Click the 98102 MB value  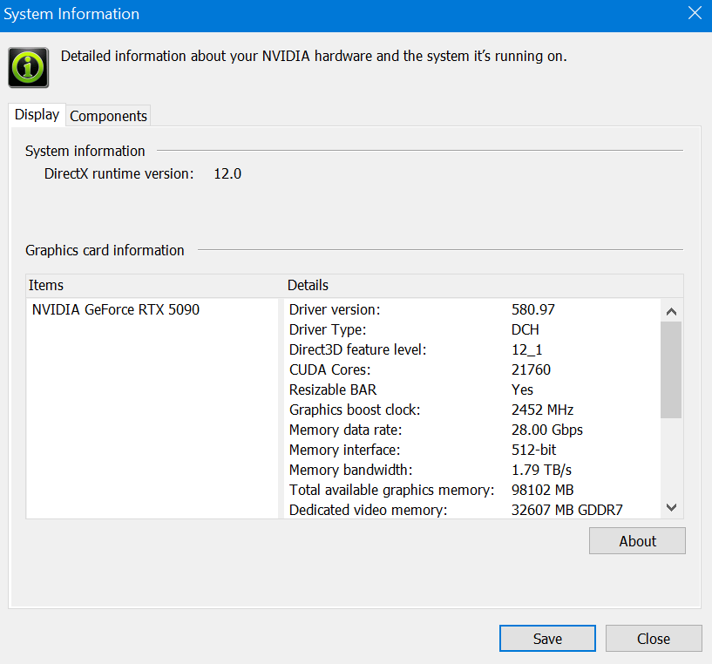(543, 490)
